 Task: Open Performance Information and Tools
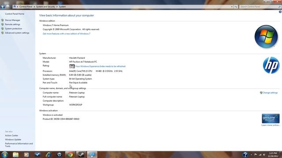pyautogui.click(x=19, y=145)
